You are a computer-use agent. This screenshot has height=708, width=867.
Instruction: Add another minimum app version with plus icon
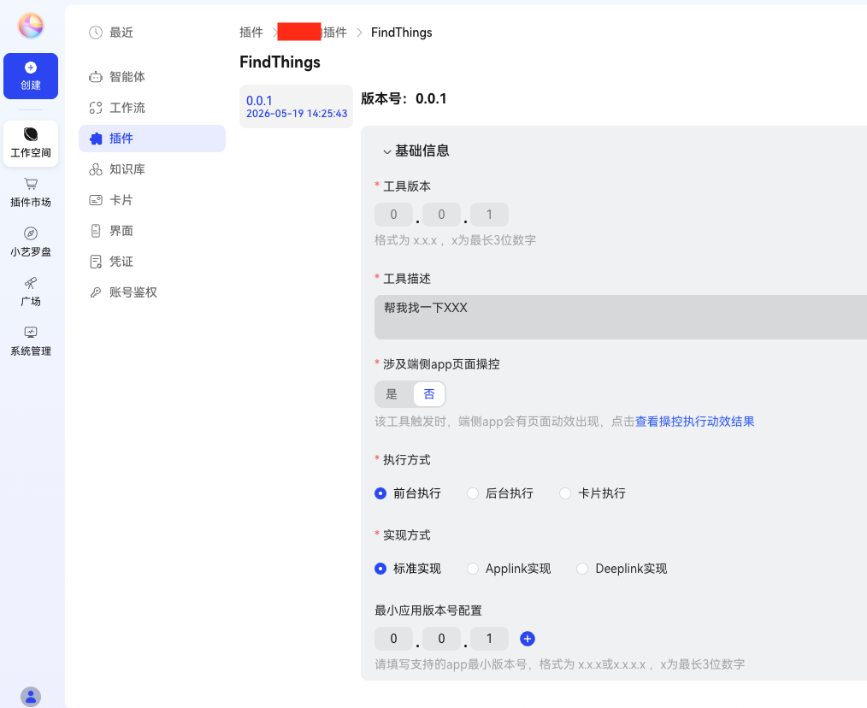[528, 639]
